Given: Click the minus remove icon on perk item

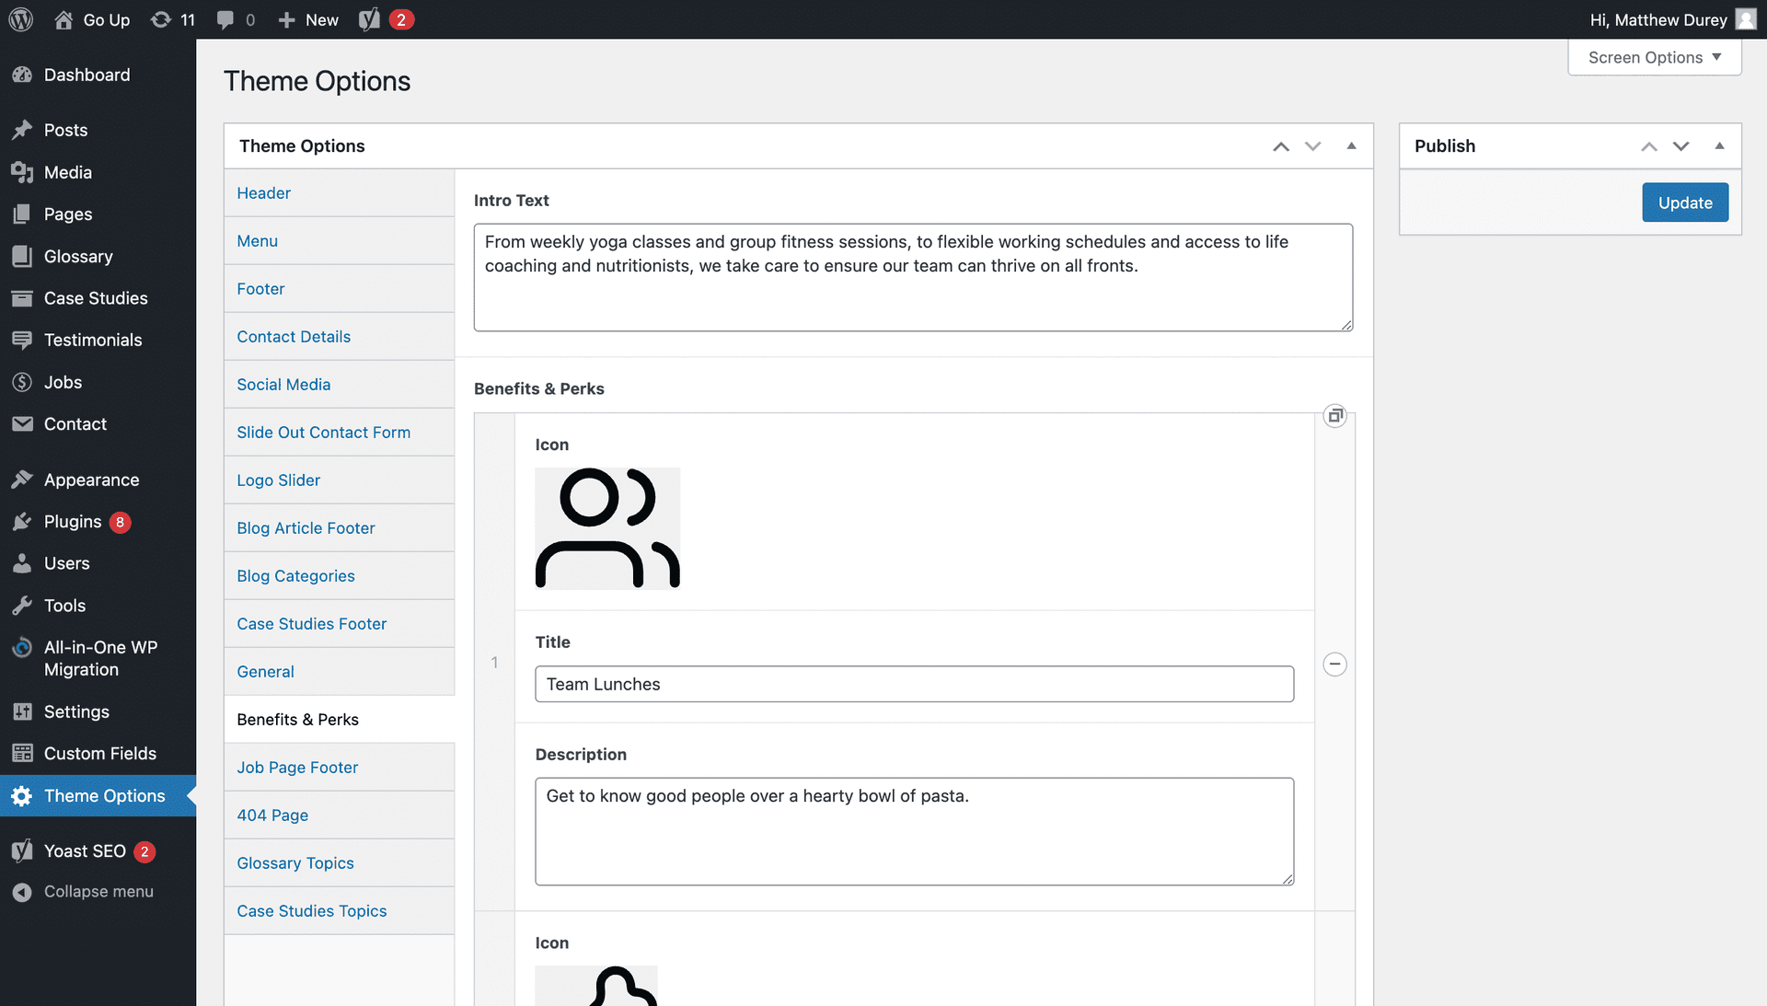Looking at the screenshot, I should pyautogui.click(x=1334, y=664).
